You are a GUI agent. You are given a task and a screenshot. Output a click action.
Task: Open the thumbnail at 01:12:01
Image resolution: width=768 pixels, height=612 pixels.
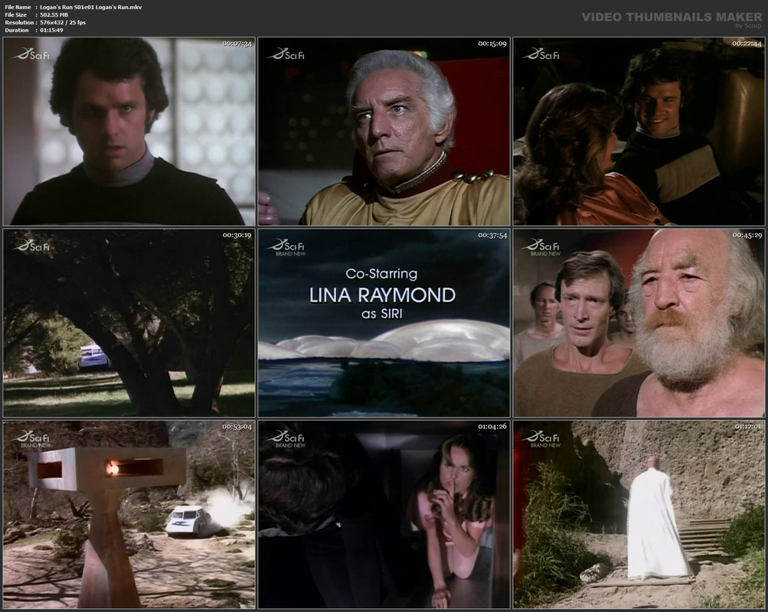(639, 515)
